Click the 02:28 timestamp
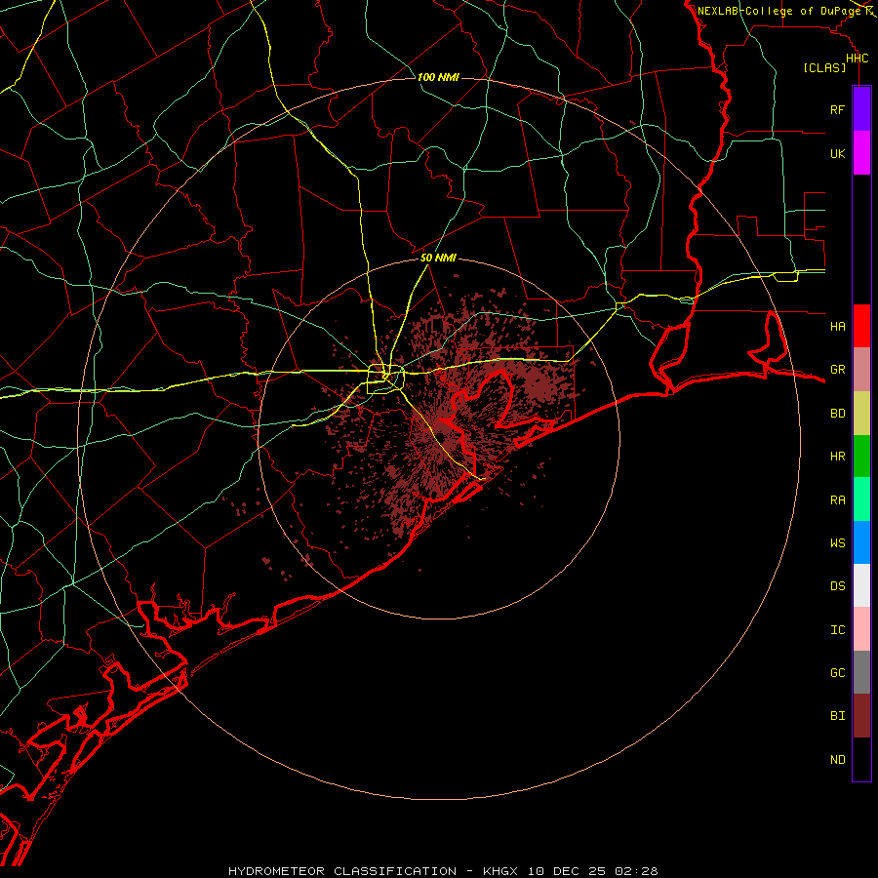 click(x=637, y=871)
